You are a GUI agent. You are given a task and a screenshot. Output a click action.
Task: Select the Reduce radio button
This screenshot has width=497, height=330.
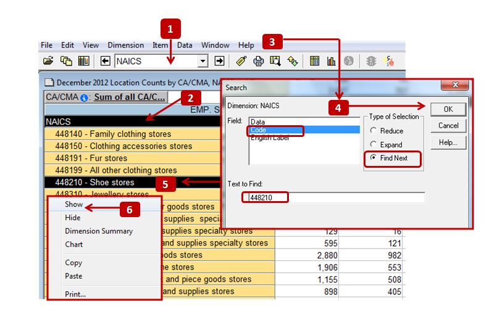coord(374,131)
